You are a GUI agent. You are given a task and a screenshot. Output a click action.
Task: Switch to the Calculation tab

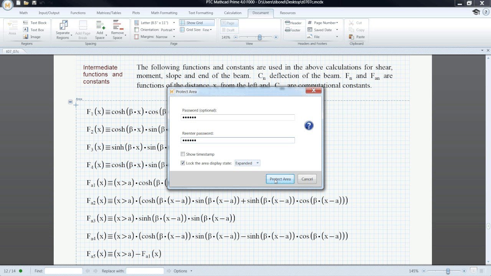[x=233, y=13]
